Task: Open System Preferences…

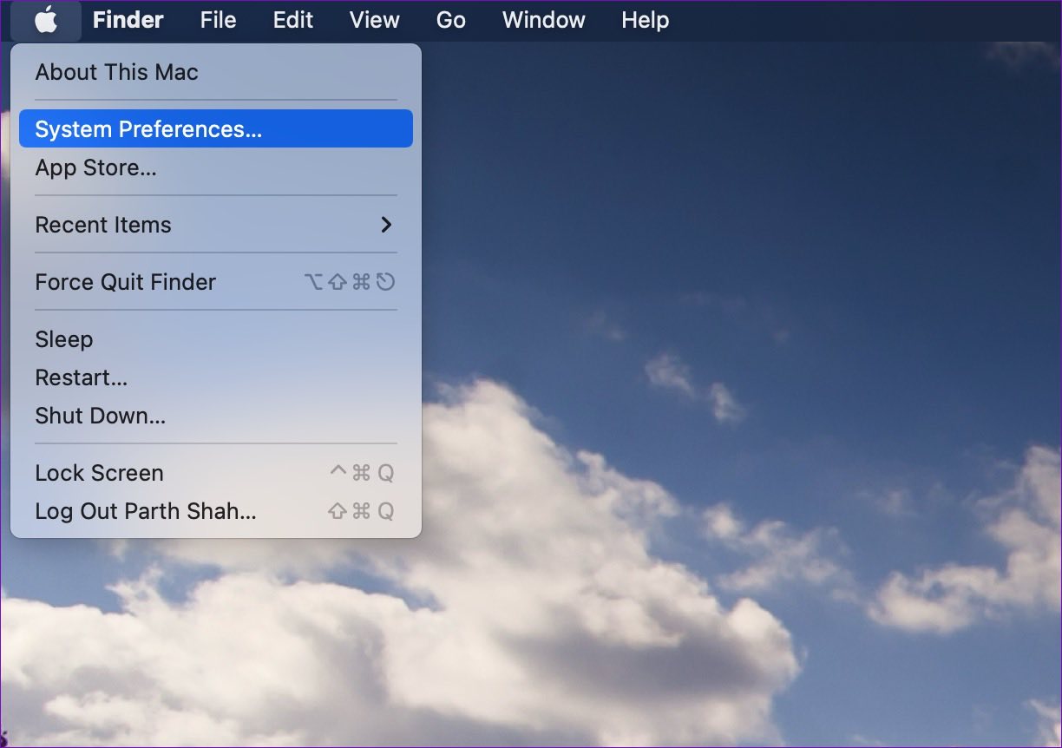Action: [215, 128]
